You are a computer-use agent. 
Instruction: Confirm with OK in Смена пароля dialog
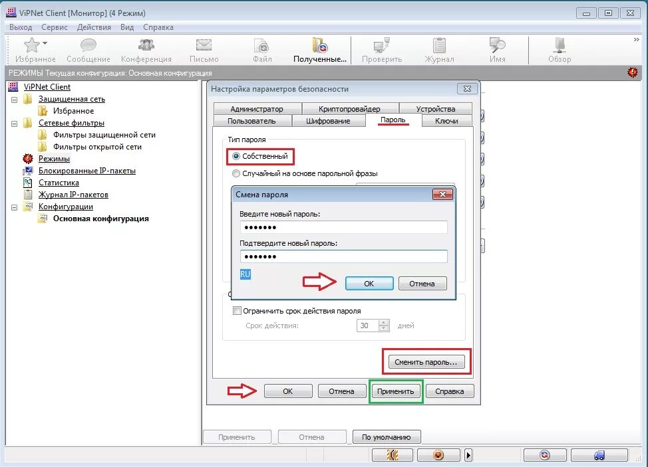369,284
